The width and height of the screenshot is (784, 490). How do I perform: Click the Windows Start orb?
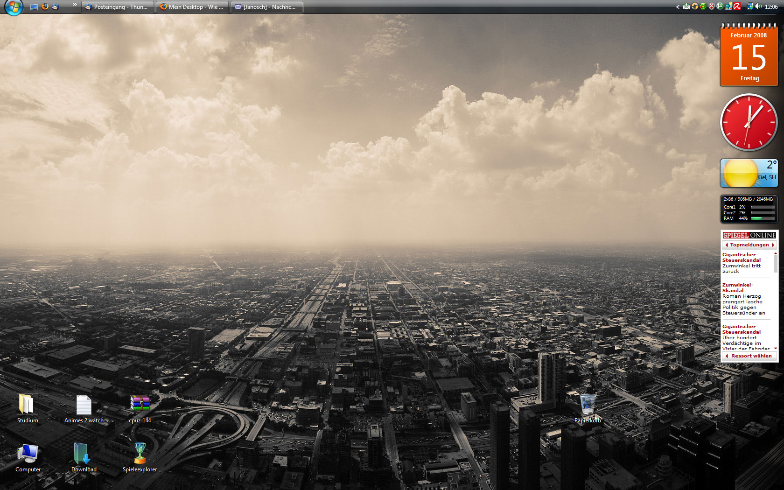(x=14, y=7)
